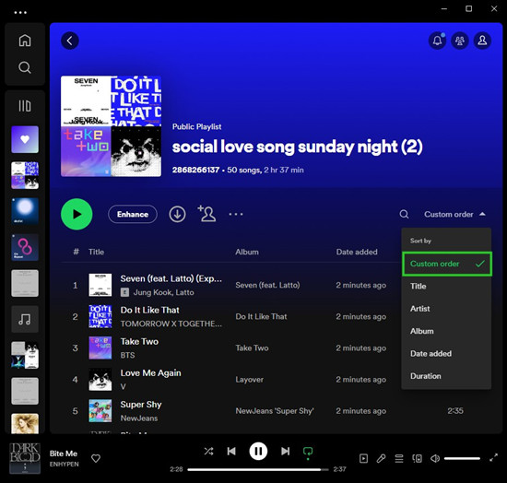Open sidebar playlist with glowing moon cover
Screen dimensions: 507x483
pyautogui.click(x=25, y=211)
